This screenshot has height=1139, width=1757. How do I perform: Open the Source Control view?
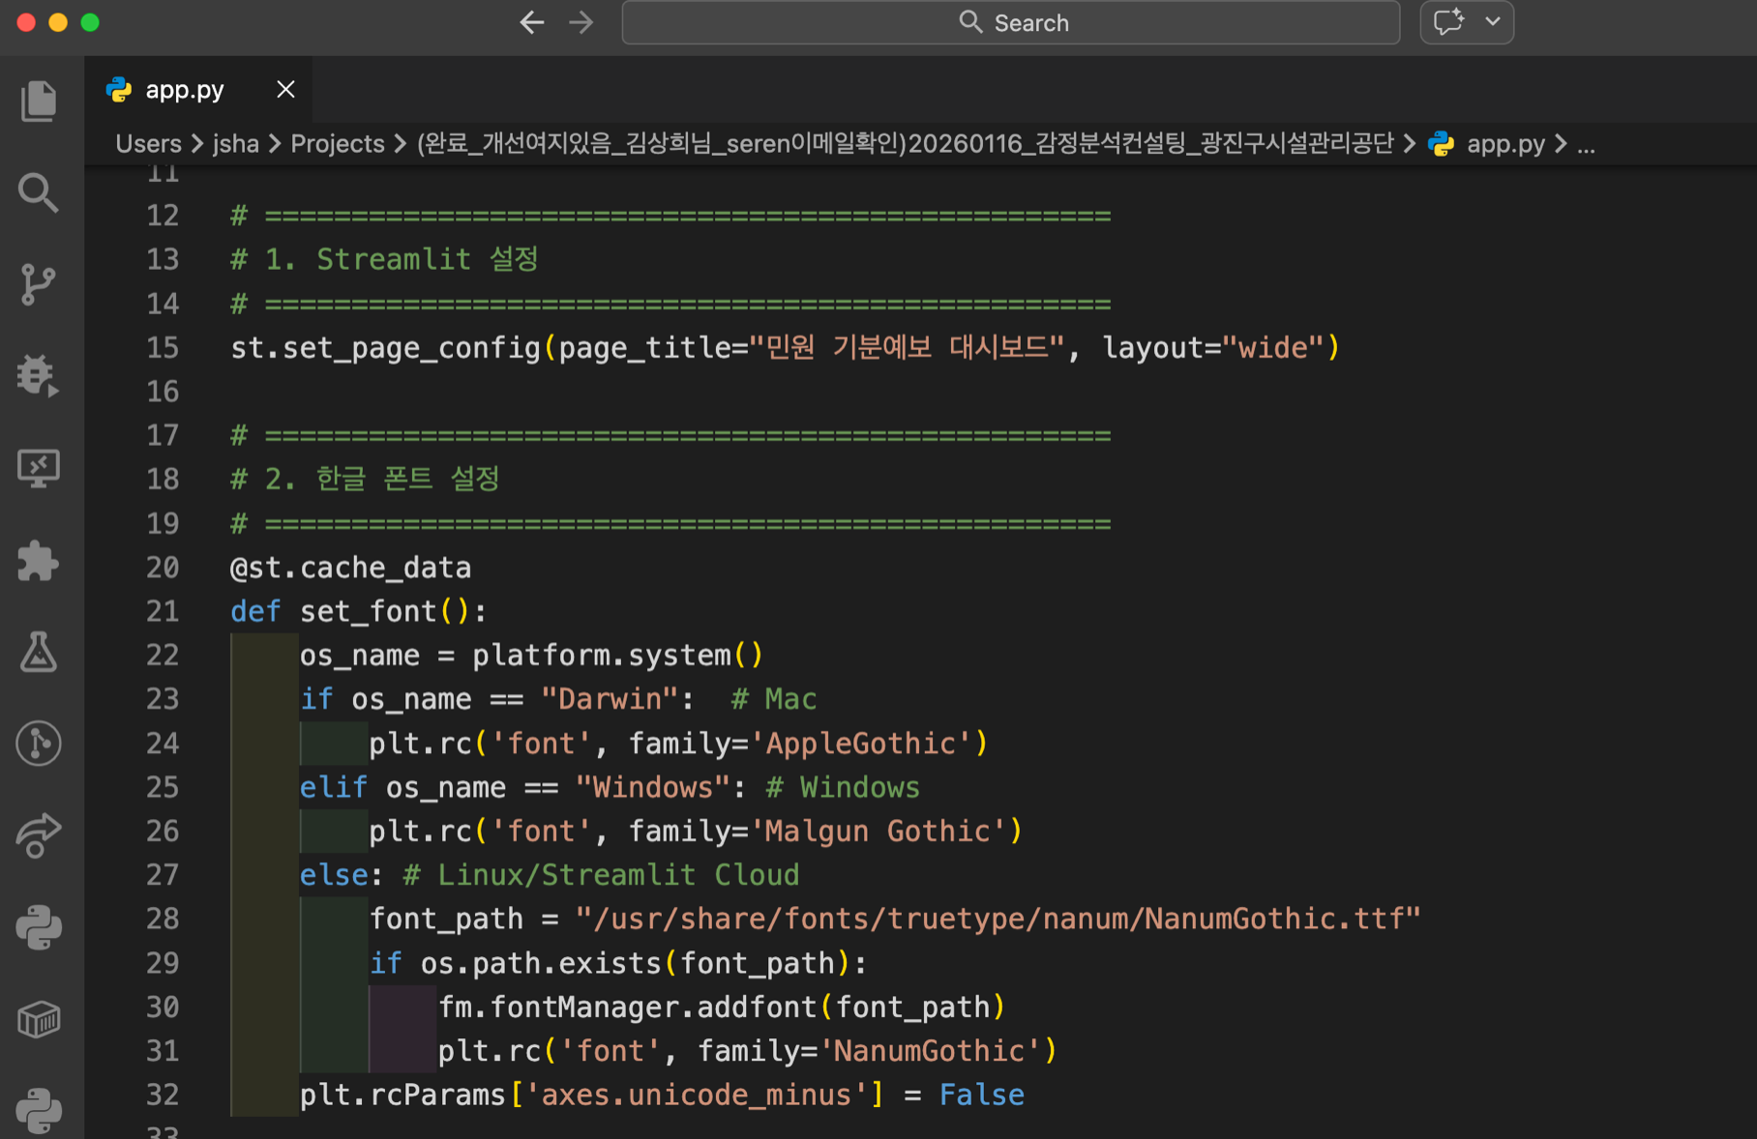(39, 284)
